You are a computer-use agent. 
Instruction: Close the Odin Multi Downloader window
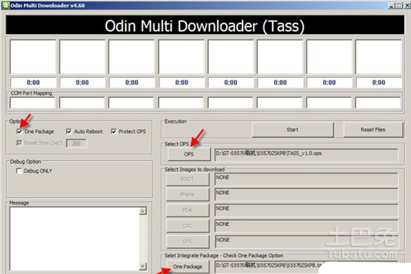coord(408,5)
